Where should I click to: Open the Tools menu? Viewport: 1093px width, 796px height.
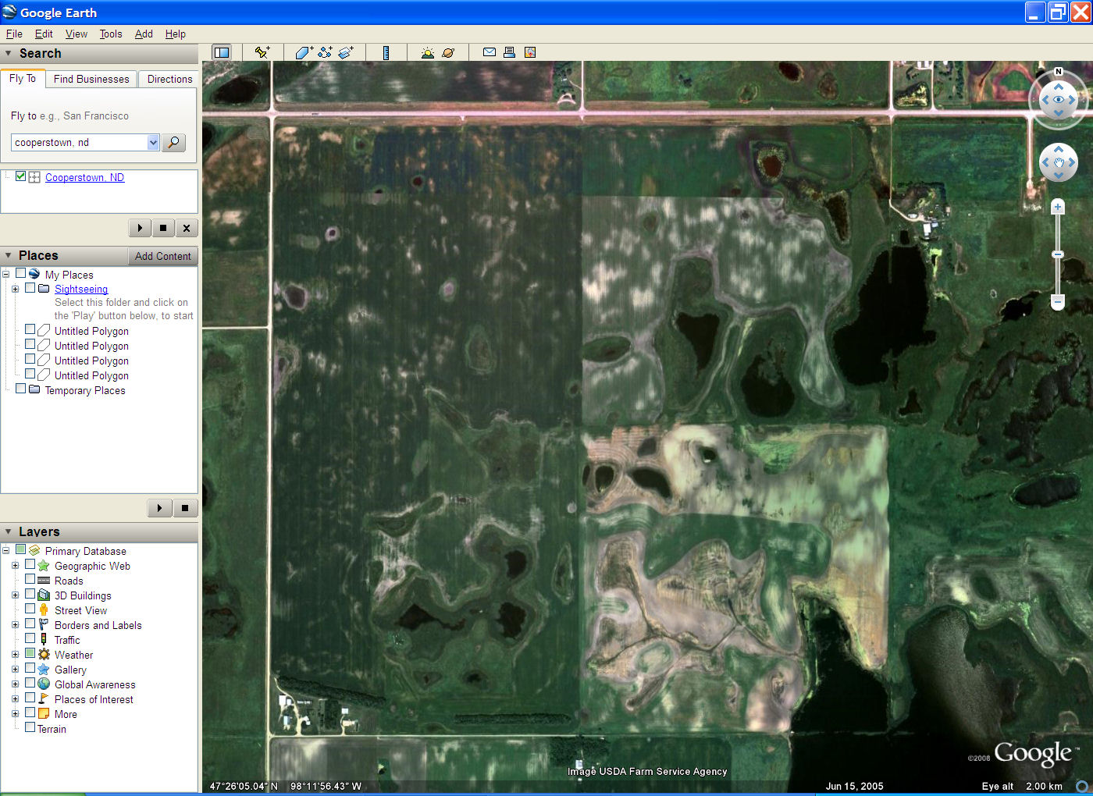111,34
